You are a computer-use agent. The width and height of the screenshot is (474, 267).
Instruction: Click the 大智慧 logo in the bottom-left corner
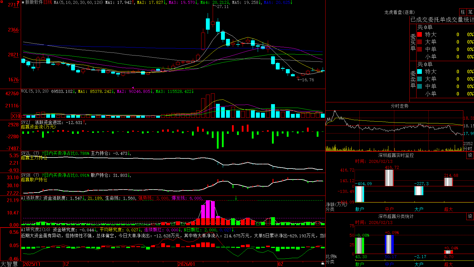tap(9, 264)
